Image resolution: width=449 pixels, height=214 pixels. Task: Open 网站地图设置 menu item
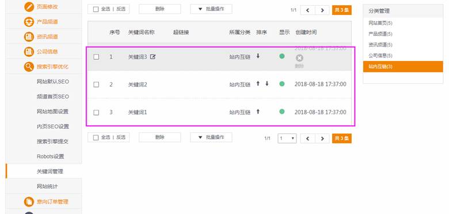tap(53, 112)
